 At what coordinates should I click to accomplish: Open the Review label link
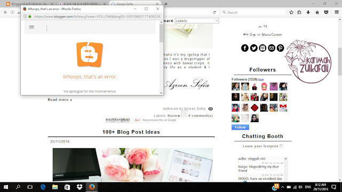coord(174,116)
